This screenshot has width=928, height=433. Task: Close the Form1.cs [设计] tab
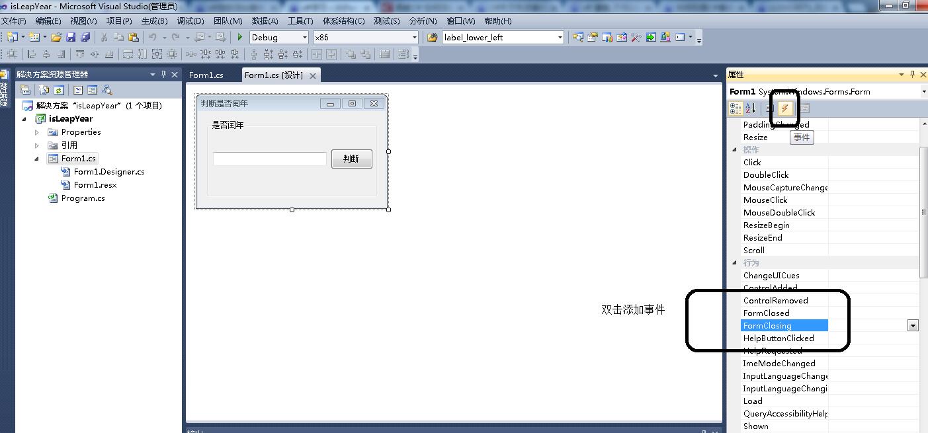click(313, 75)
